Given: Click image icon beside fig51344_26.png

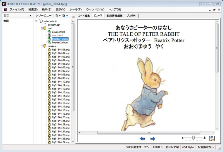Looking at the screenshot, I should 49,139.
